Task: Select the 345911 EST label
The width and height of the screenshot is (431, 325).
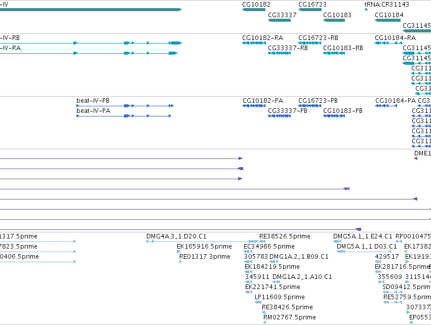Action: [257, 277]
